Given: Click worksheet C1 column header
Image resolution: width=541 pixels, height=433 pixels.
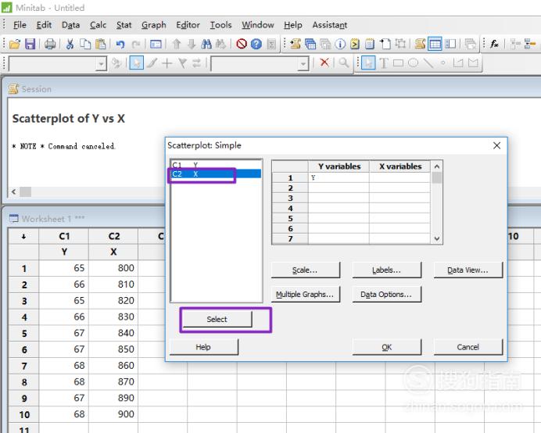Looking at the screenshot, I should (x=64, y=236).
